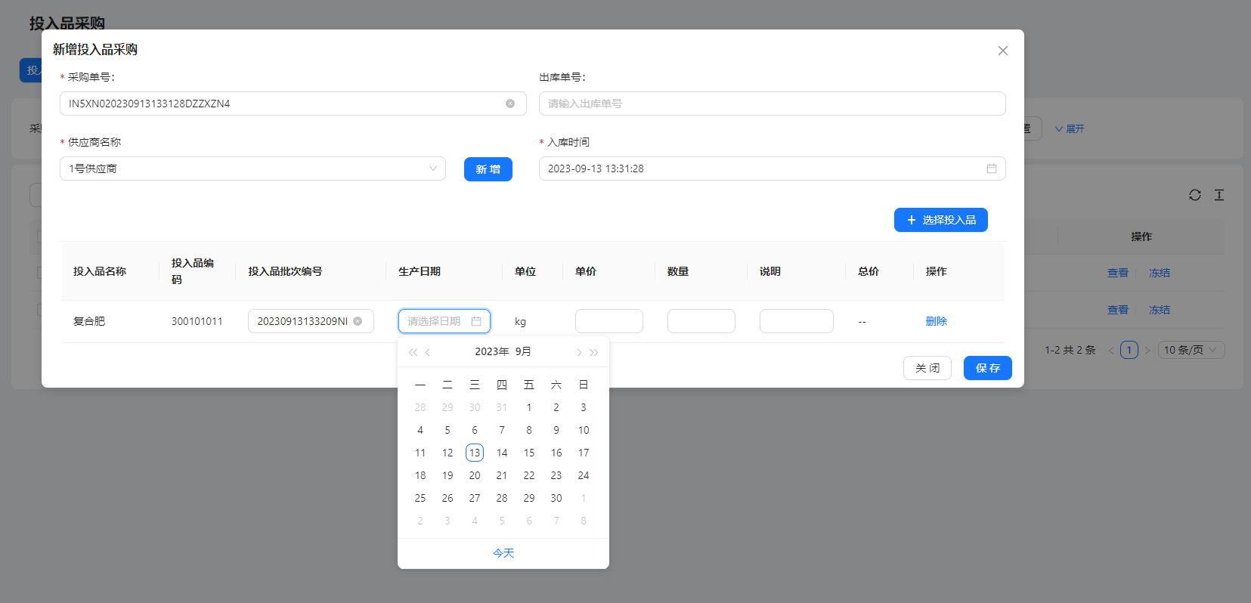Go to next year in calendar
Image resolution: width=1251 pixels, height=603 pixels.
pos(594,352)
